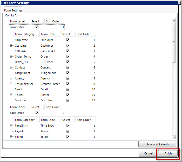Click Front Office Sort Order value 1

pos(63,27)
